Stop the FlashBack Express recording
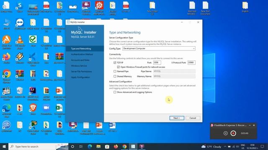 (233, 133)
